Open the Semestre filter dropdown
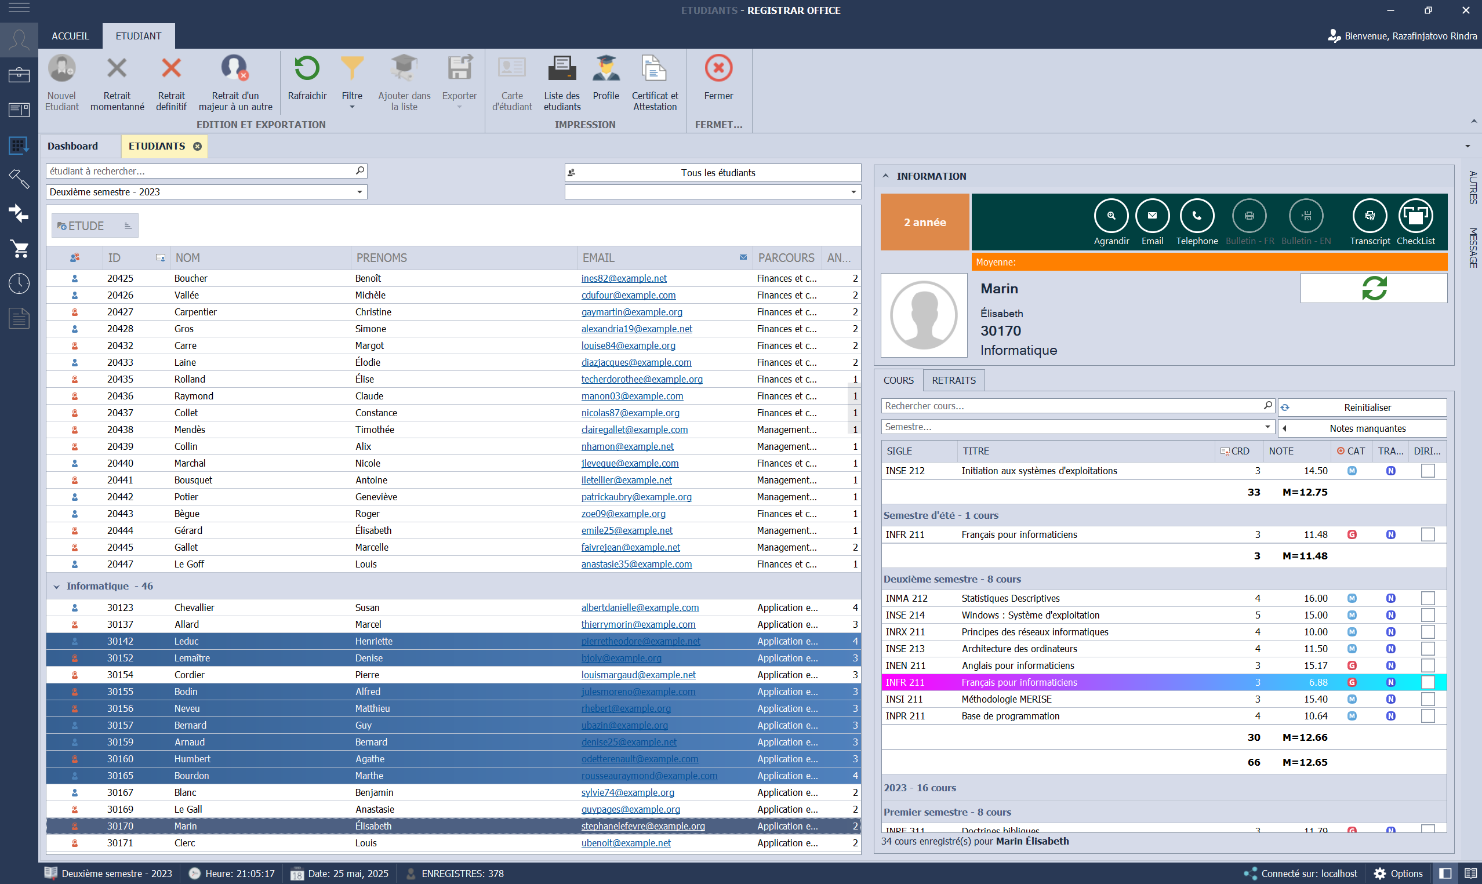This screenshot has width=1482, height=884. pos(1267,427)
